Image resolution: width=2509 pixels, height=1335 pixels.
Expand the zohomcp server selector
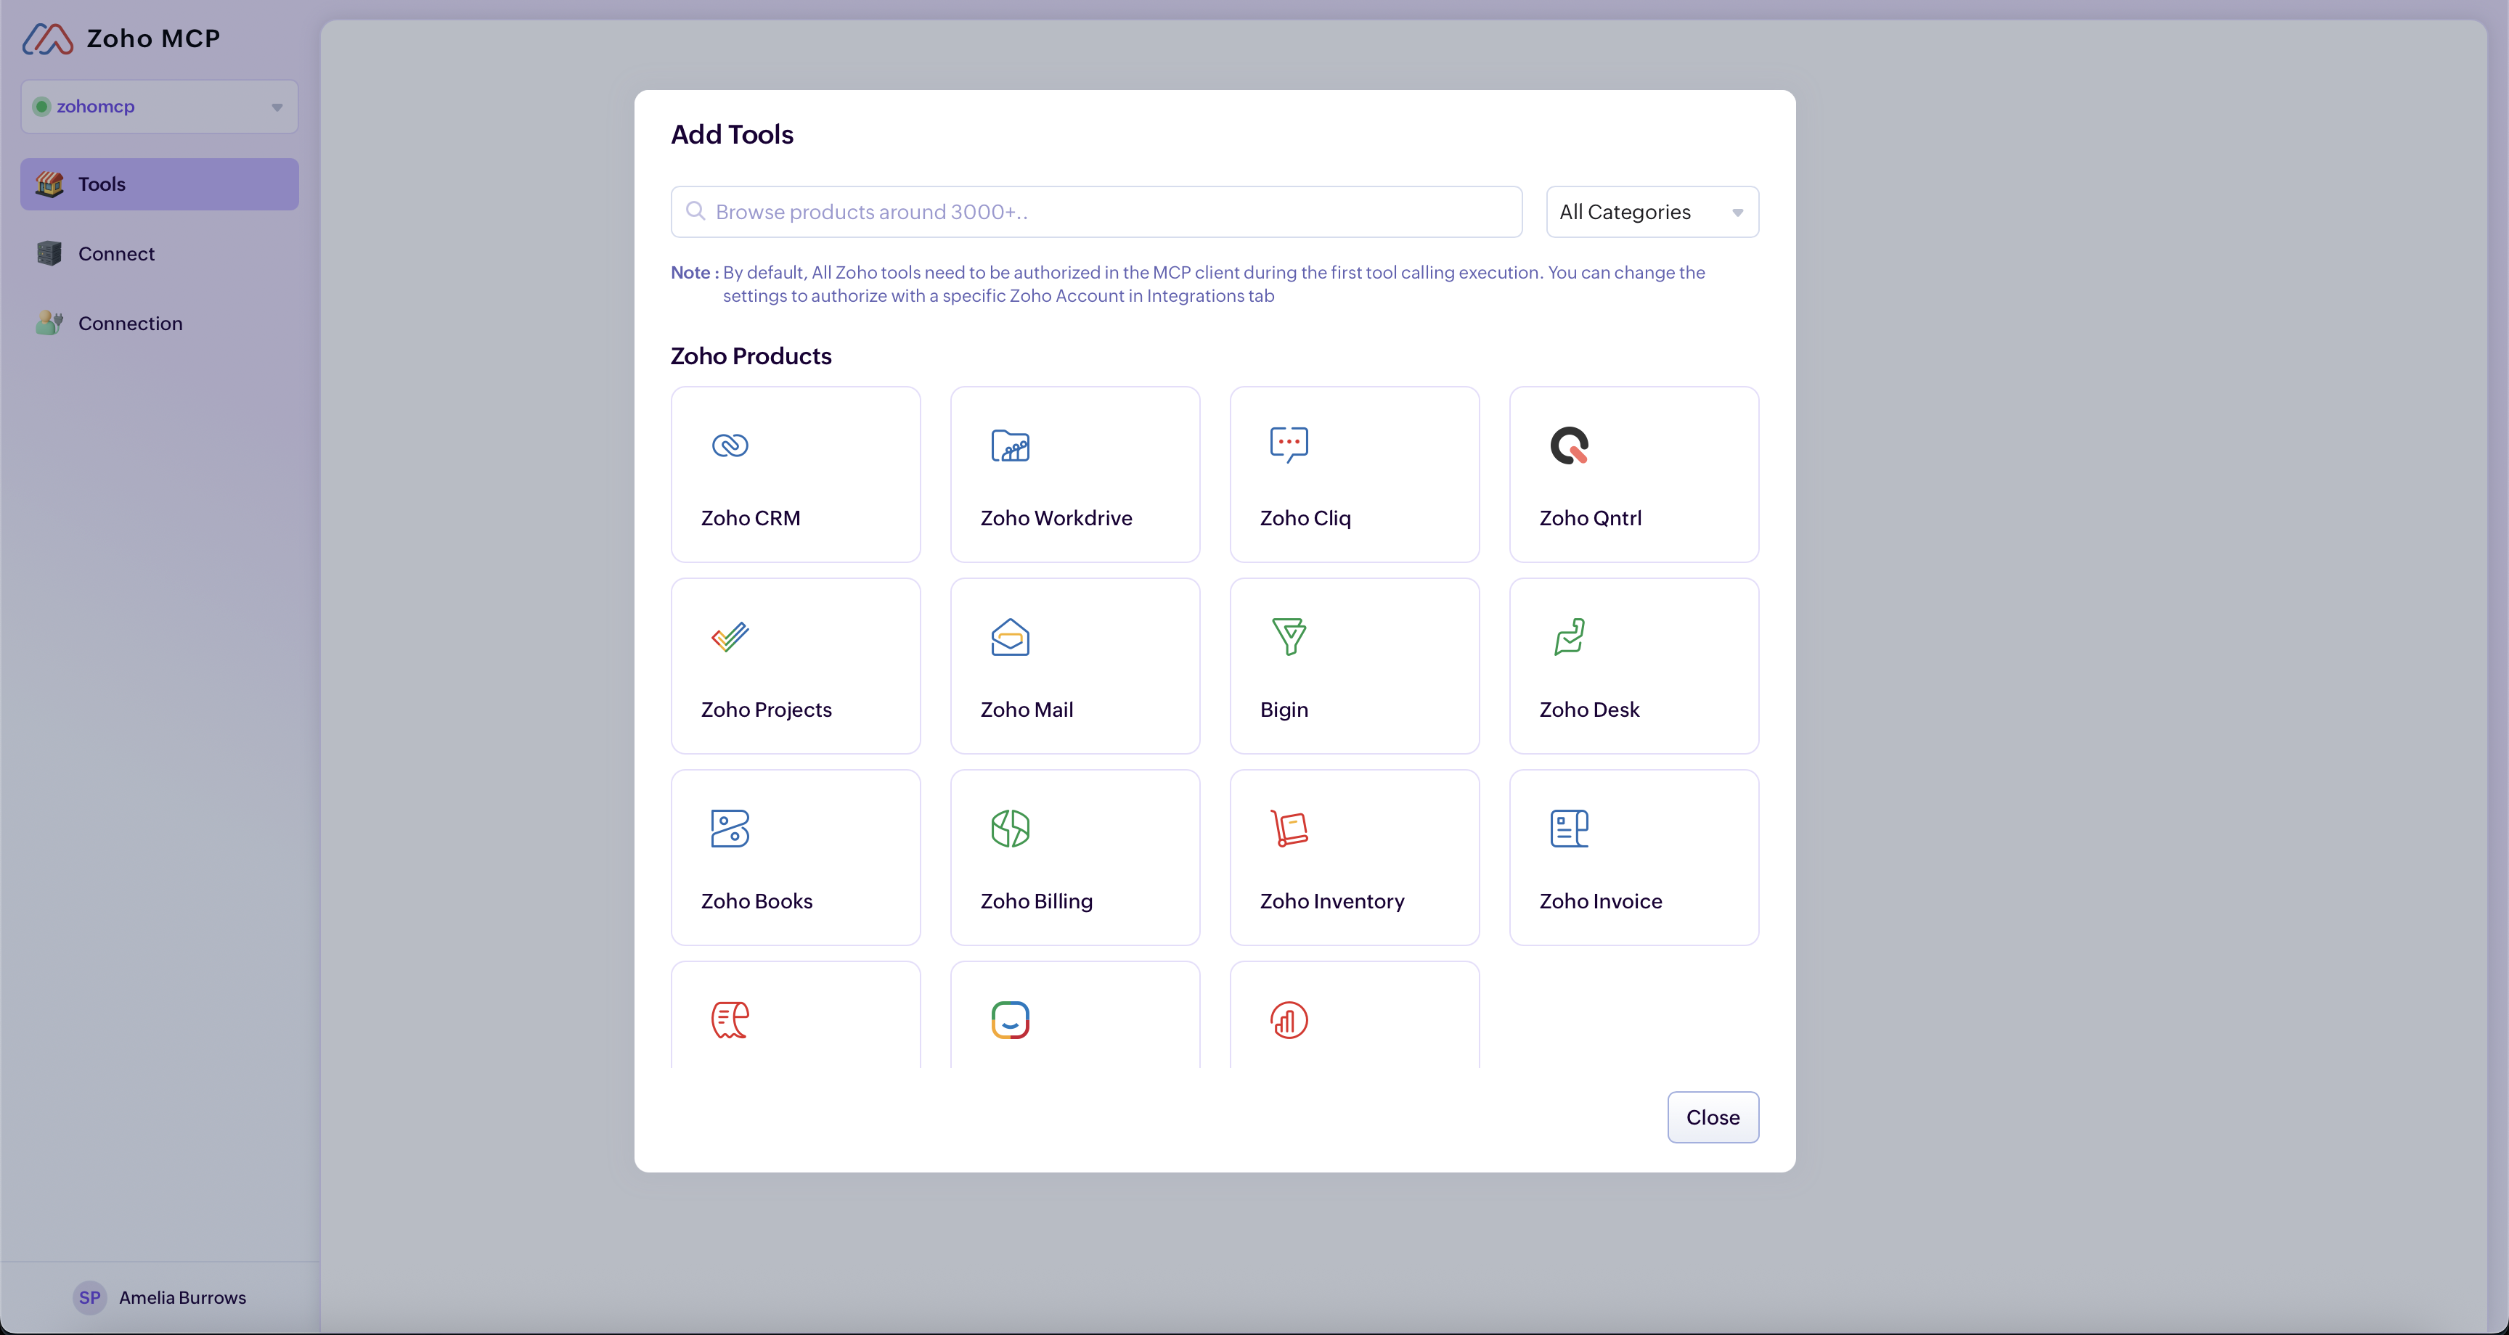(160, 107)
